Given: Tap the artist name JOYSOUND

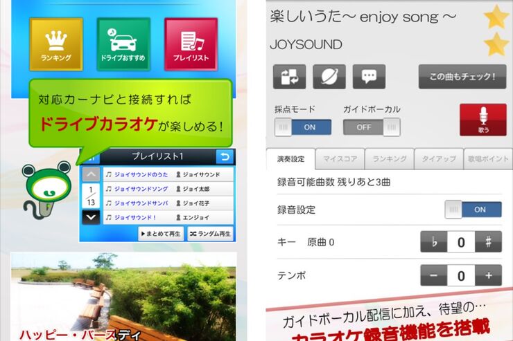Looking at the screenshot, I should tap(306, 45).
